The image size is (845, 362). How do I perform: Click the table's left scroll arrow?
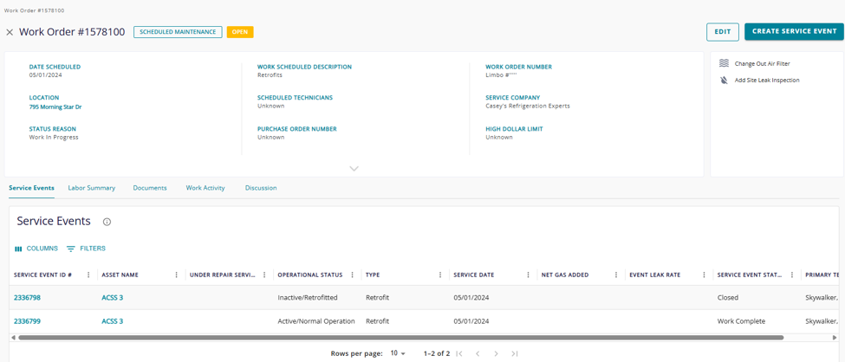[12, 338]
